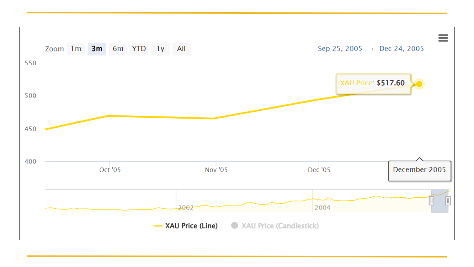Click the right navigator range handle
Viewport: 474px width, 267px height.
point(448,201)
